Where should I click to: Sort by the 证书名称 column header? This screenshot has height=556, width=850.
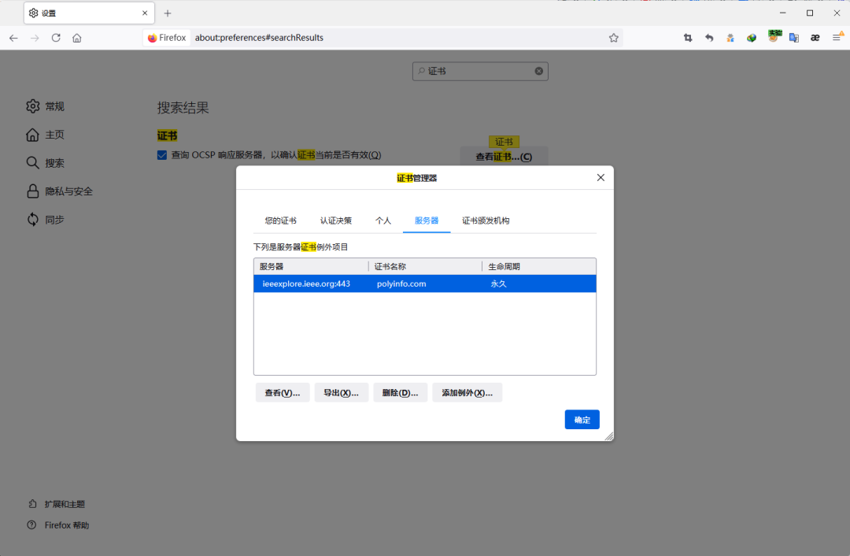coord(426,266)
